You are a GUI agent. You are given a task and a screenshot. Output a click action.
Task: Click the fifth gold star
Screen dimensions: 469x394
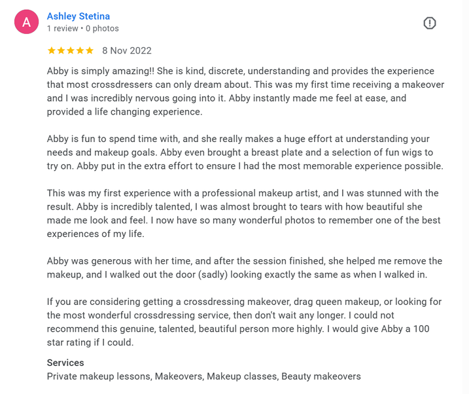point(90,50)
